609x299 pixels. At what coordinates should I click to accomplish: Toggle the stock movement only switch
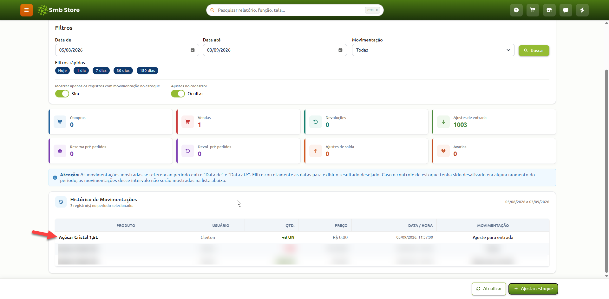coord(62,94)
